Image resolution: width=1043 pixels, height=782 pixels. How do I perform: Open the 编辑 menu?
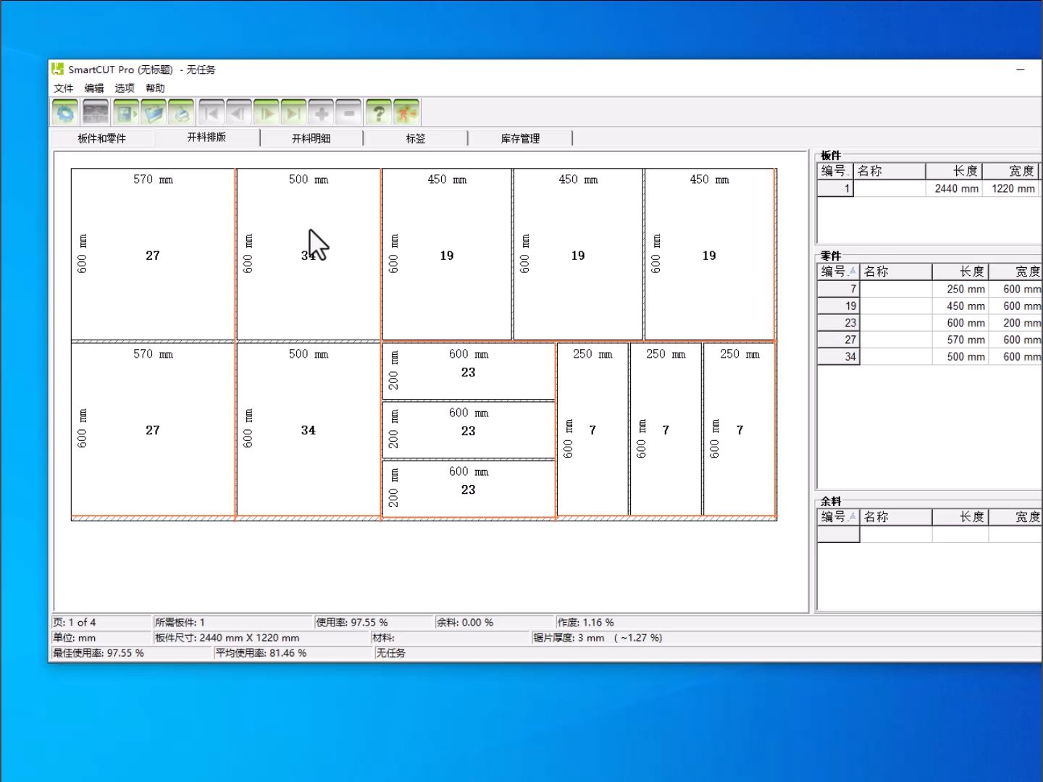(x=94, y=88)
